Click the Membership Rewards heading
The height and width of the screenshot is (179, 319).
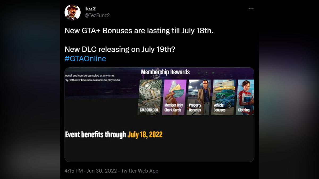coord(165,72)
